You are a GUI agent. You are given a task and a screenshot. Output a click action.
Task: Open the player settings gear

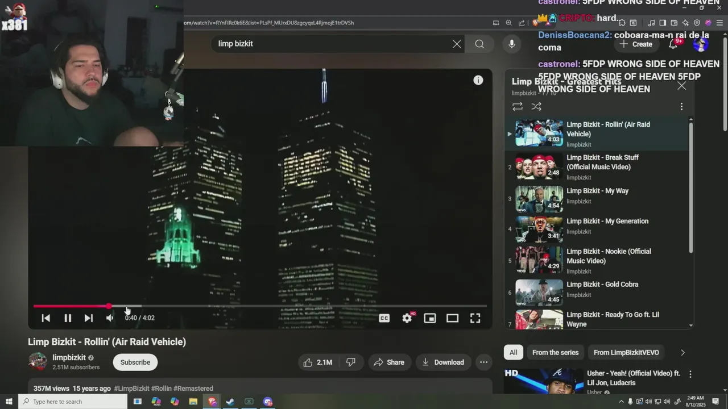tap(407, 318)
